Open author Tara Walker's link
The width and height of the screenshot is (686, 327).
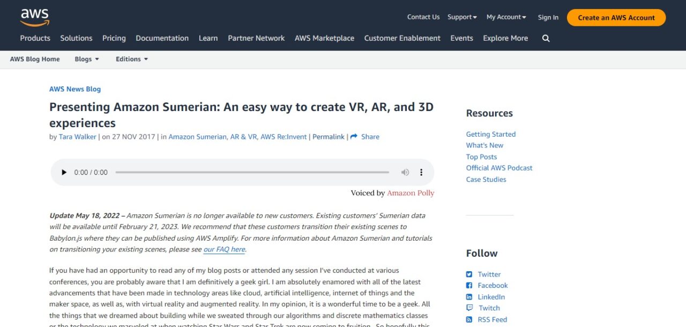(x=78, y=137)
